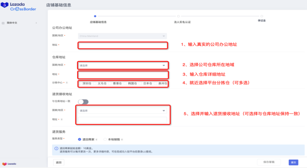
Task: Click the 退回商家起始金额 notice text
Action: [76, 148]
